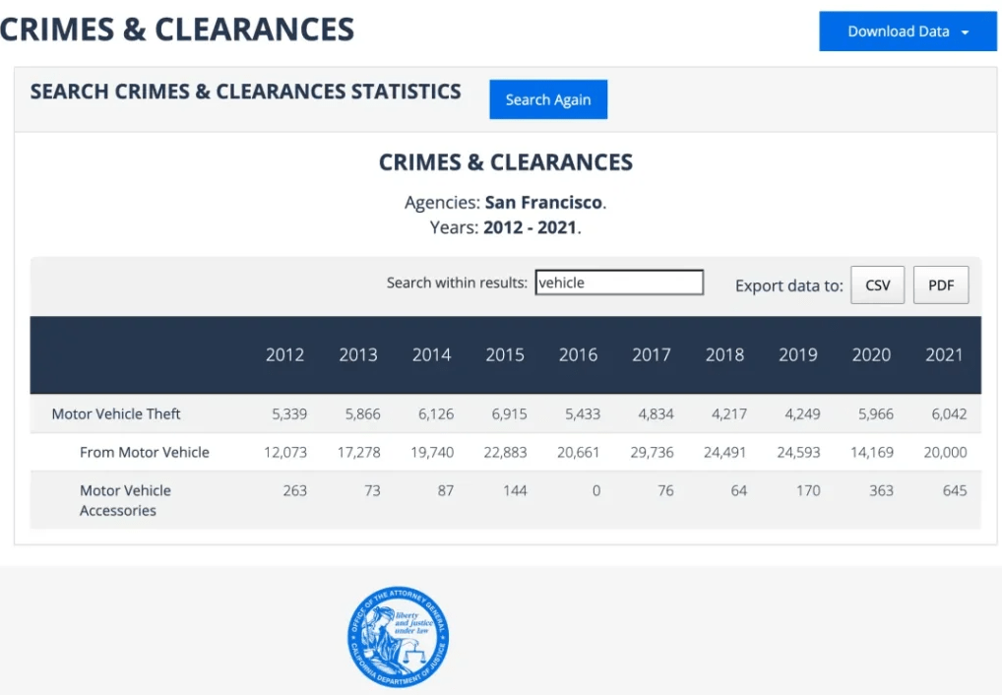Click the Search Again button

548,99
